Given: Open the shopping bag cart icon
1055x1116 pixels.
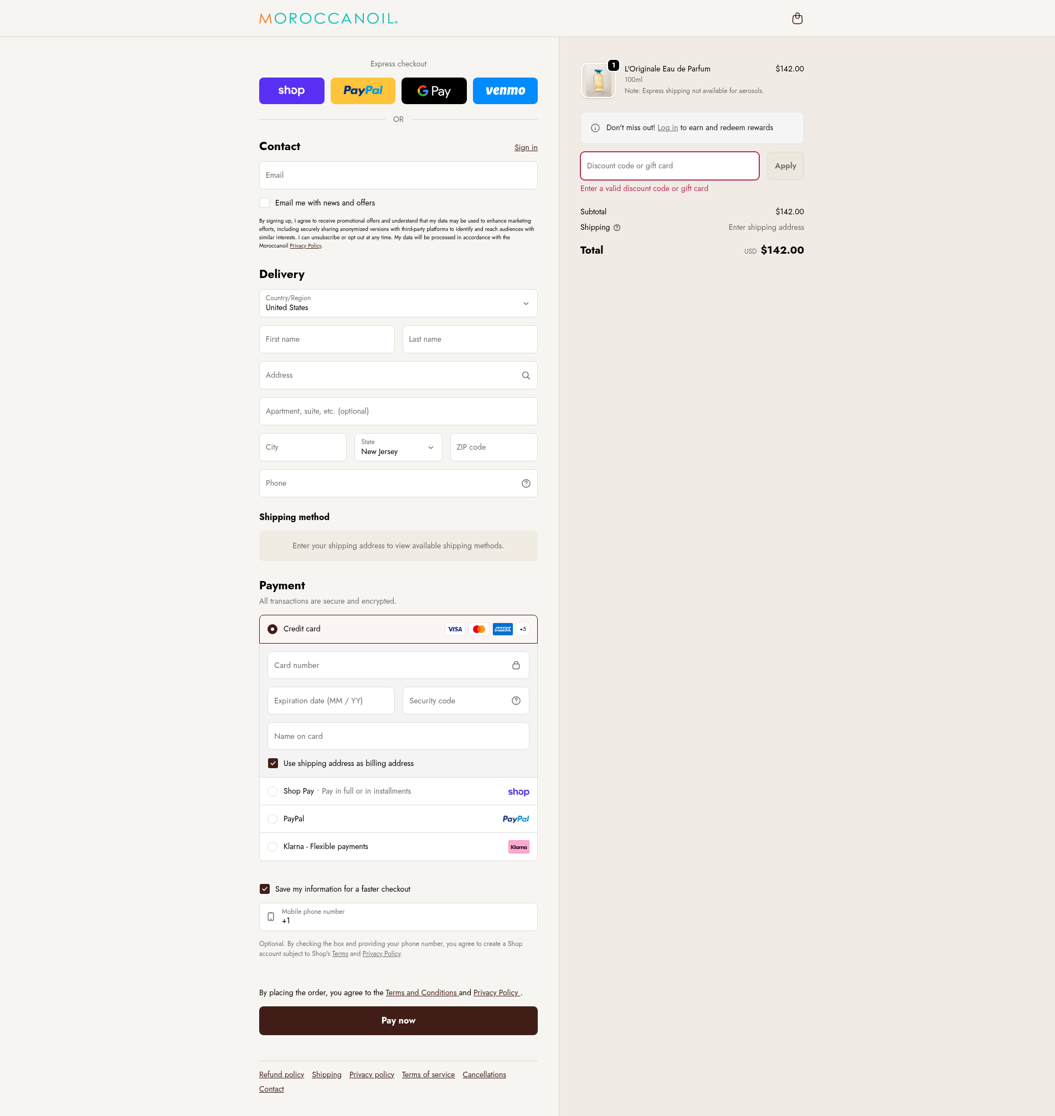Looking at the screenshot, I should click(x=797, y=19).
